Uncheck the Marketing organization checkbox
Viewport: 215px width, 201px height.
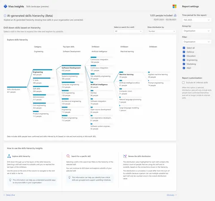coord(184,64)
